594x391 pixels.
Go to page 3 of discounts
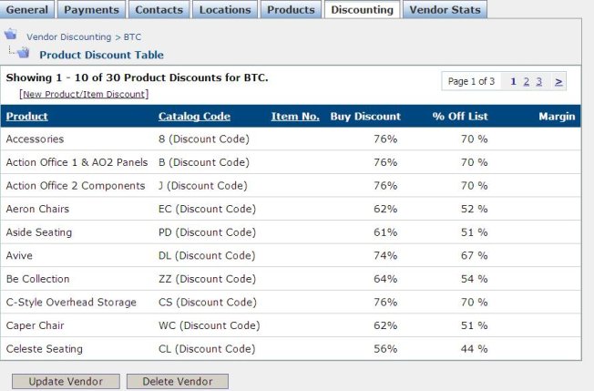coord(539,81)
